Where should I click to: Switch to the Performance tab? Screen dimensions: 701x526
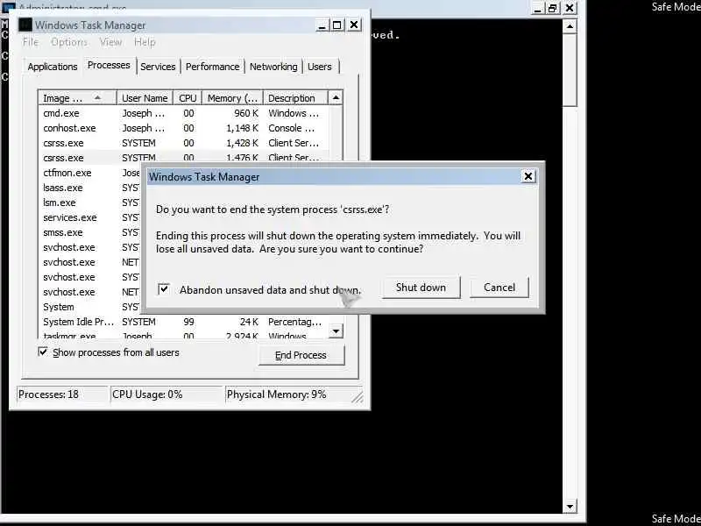point(212,67)
